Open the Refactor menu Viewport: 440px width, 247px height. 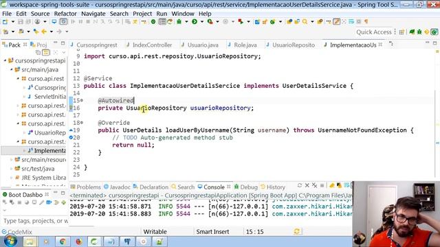tap(65, 14)
